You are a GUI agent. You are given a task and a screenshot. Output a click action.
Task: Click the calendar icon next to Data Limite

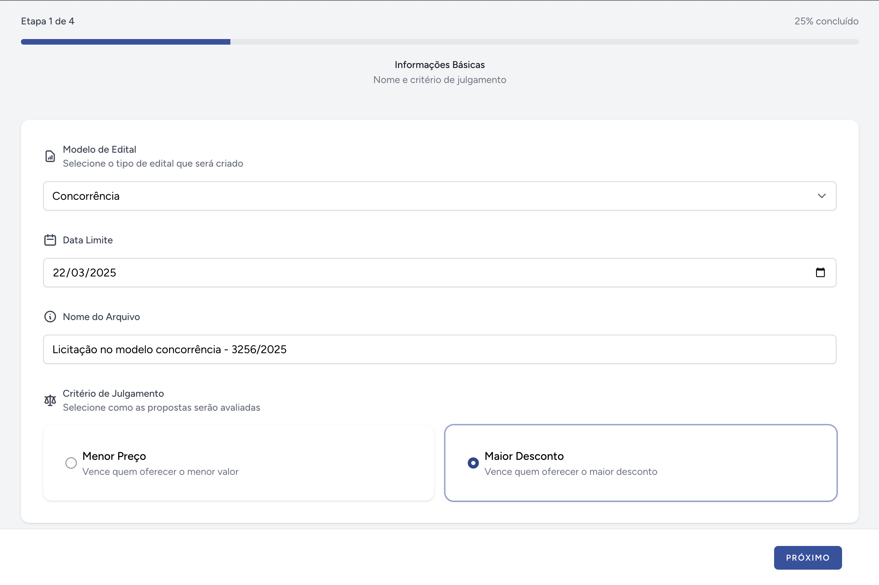point(50,240)
